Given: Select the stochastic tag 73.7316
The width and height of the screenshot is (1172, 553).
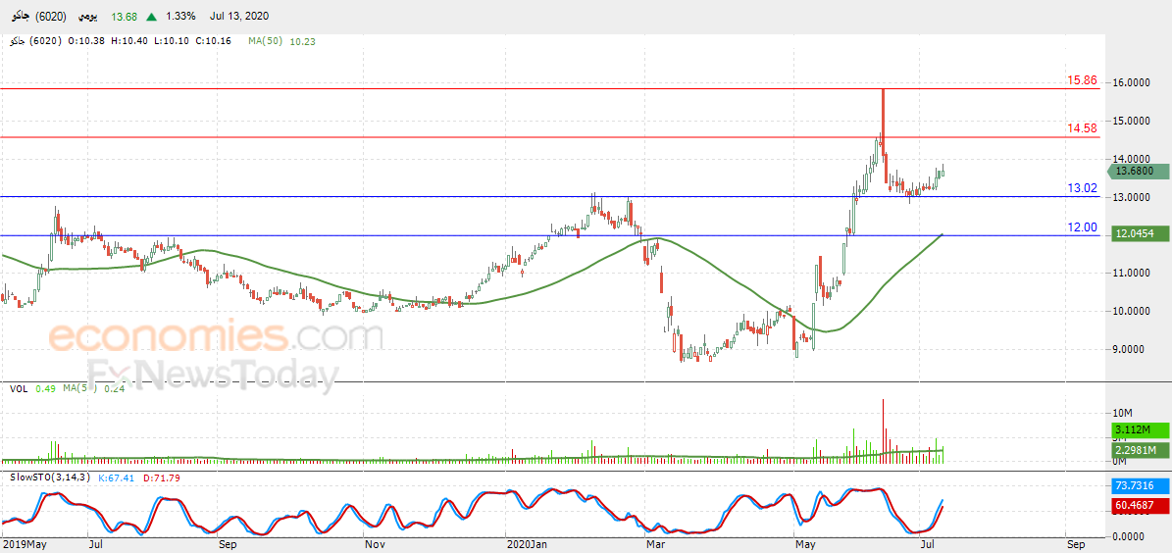Looking at the screenshot, I should coord(1141,485).
